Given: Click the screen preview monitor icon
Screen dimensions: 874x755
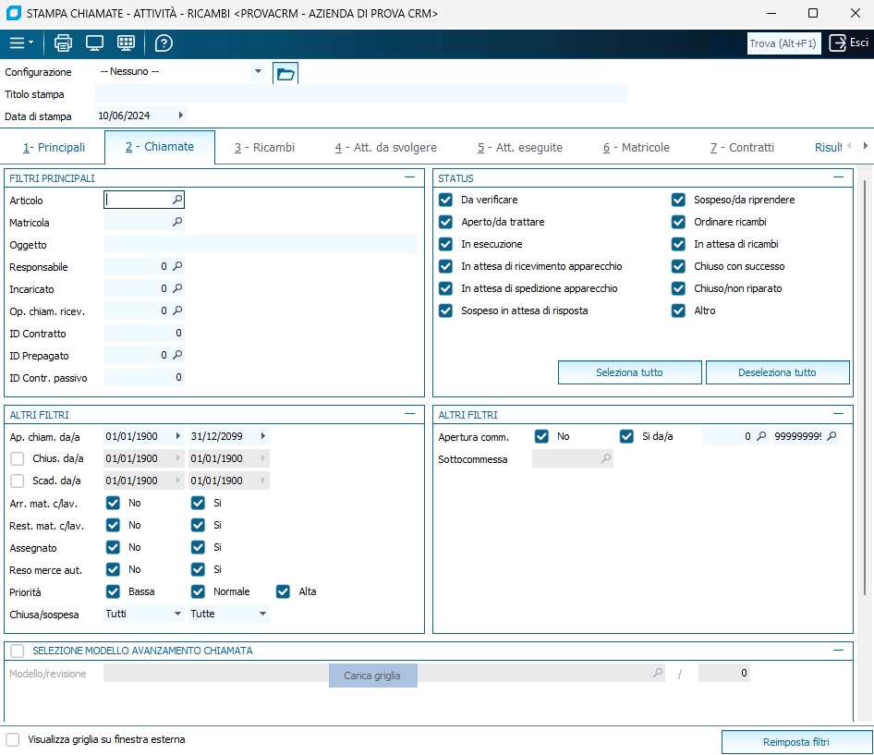Looking at the screenshot, I should pos(94,43).
